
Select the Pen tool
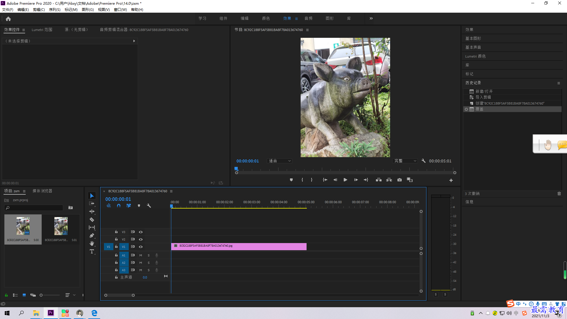tap(92, 235)
